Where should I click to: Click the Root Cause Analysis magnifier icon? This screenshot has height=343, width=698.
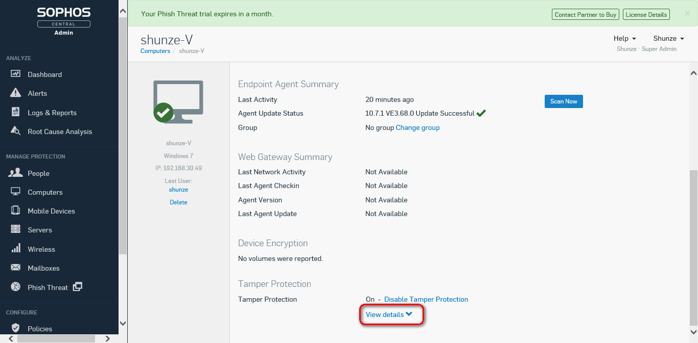click(15, 131)
